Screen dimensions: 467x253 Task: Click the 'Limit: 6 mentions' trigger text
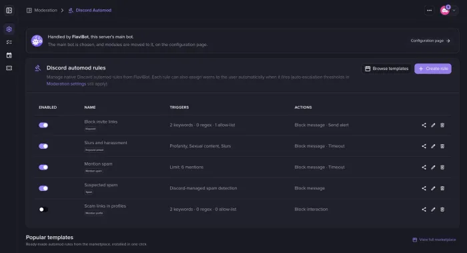[186, 167]
